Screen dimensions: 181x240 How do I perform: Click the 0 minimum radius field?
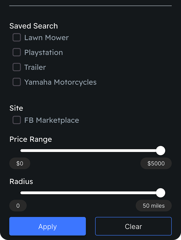(x=18, y=206)
